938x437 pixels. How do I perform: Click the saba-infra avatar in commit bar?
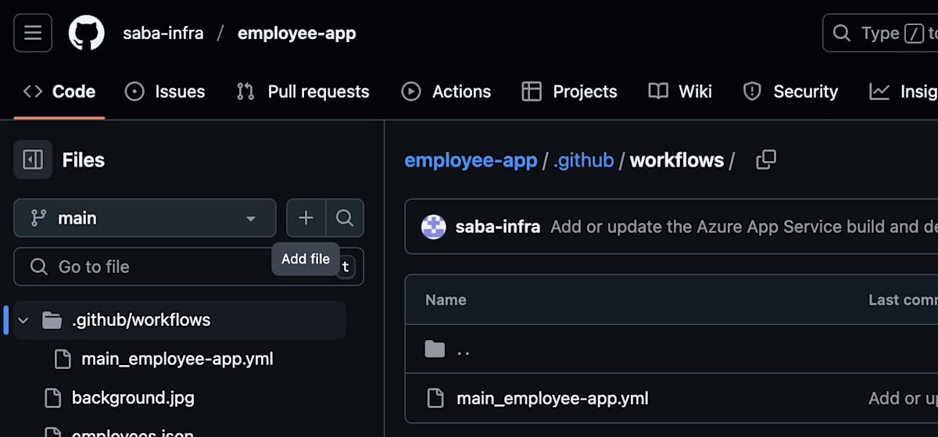(434, 227)
